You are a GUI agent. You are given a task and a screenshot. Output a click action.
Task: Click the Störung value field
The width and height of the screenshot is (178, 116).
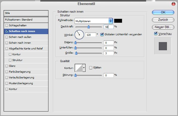point(109,75)
